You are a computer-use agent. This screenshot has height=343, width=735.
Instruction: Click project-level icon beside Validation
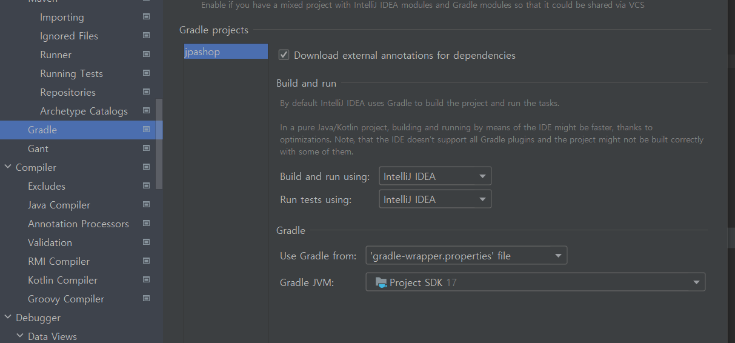pos(146,242)
